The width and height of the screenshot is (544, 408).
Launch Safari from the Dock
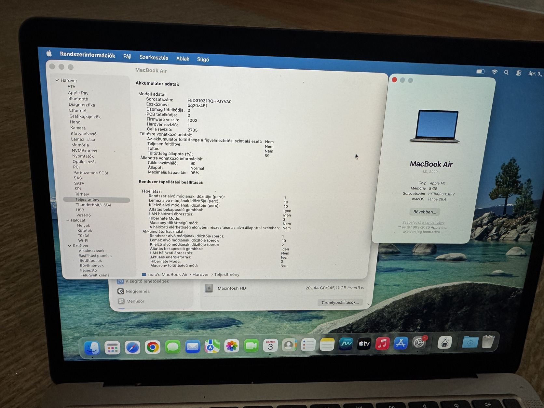point(132,348)
